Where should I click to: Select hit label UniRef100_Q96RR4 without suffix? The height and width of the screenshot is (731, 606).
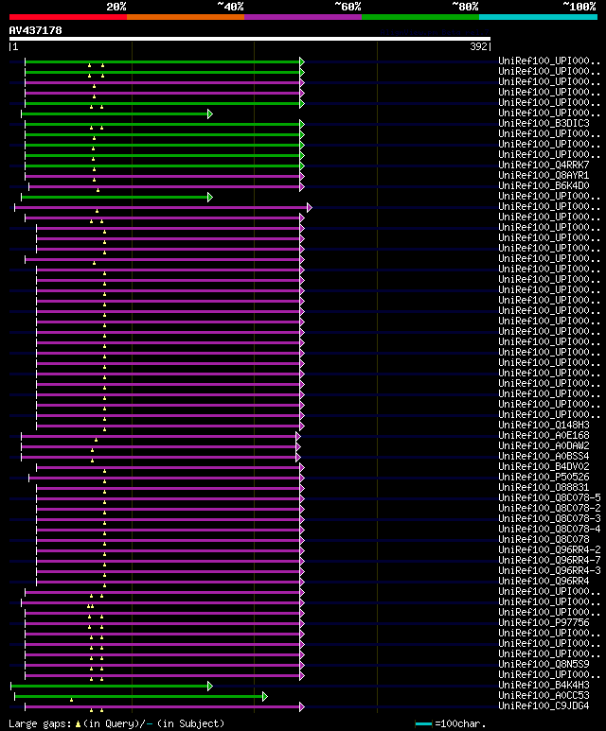tap(544, 581)
